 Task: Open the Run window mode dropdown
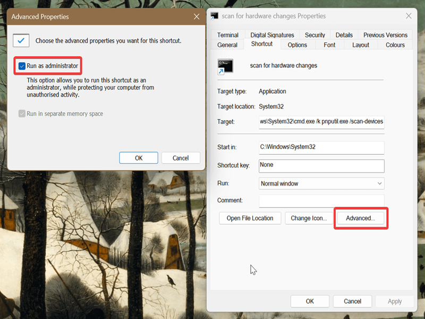[321, 183]
